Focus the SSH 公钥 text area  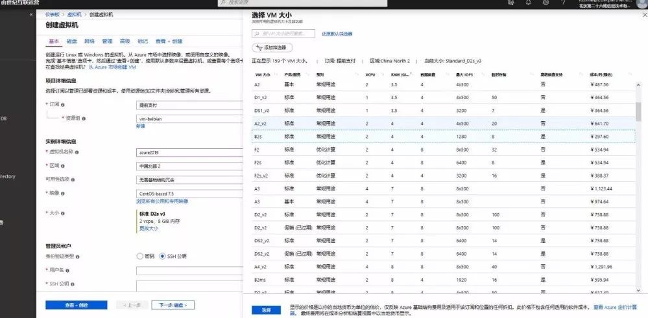tap(189, 286)
